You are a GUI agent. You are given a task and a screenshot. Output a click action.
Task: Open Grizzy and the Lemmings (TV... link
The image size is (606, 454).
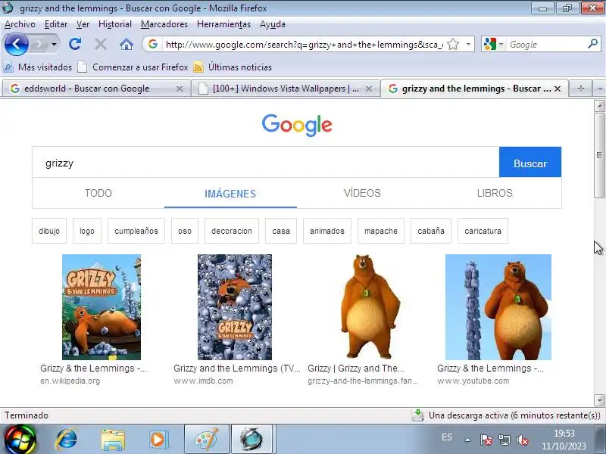(236, 368)
